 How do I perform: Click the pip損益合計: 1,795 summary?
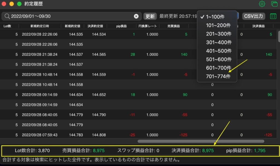246,151
